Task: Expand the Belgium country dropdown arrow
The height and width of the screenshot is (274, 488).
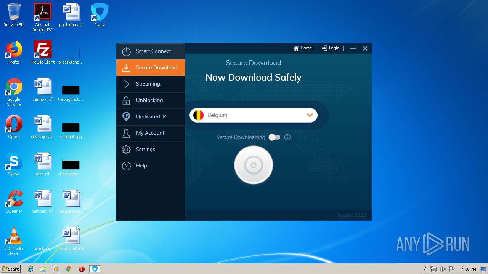Action: click(x=310, y=115)
